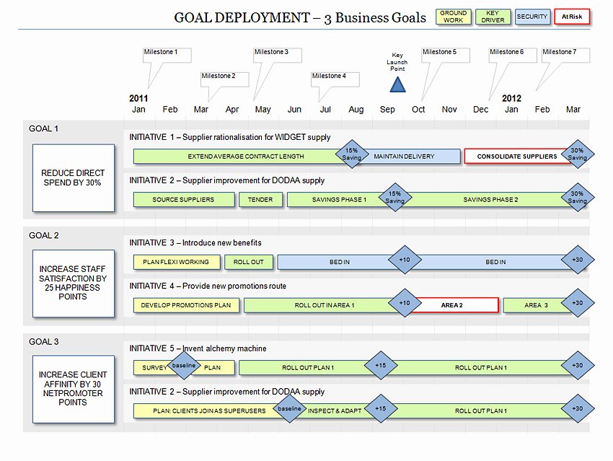Click the GOAL 3 heading
613x461 pixels.
pos(43,342)
